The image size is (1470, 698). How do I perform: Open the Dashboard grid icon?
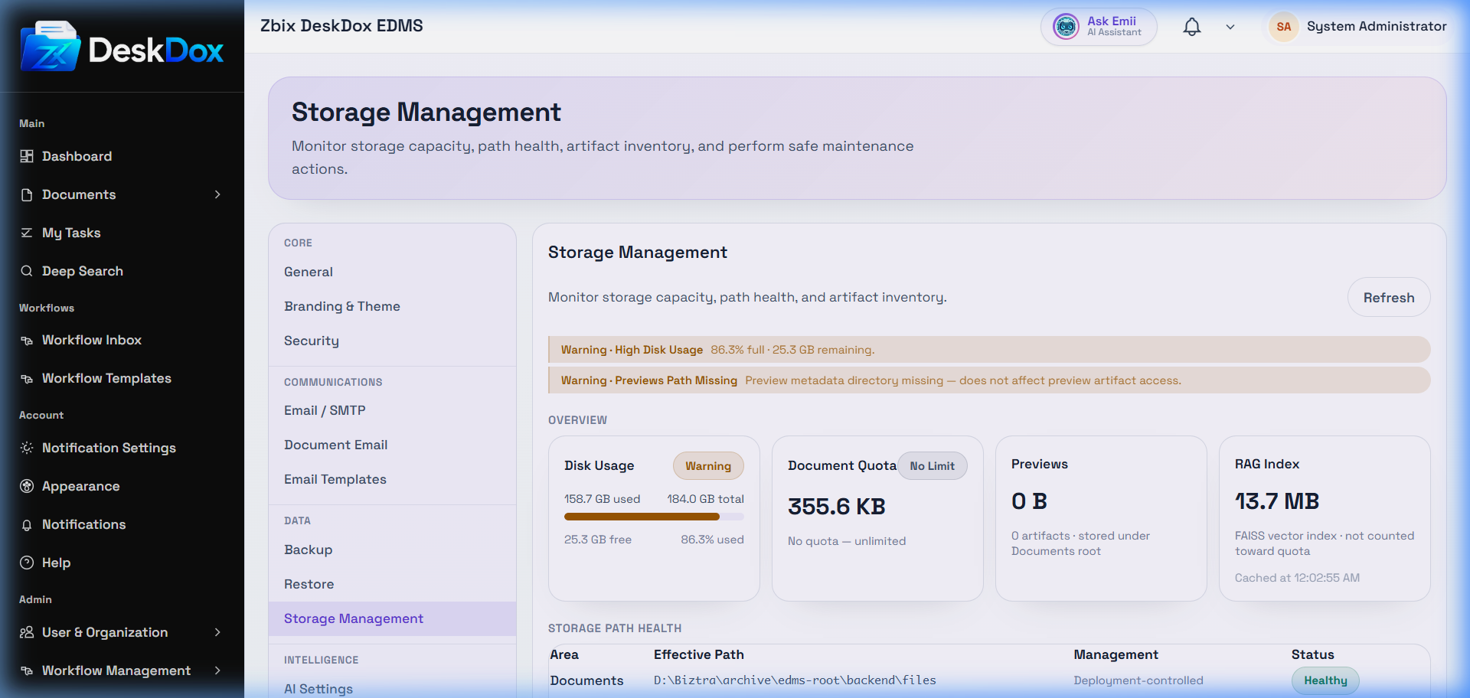tap(27, 156)
